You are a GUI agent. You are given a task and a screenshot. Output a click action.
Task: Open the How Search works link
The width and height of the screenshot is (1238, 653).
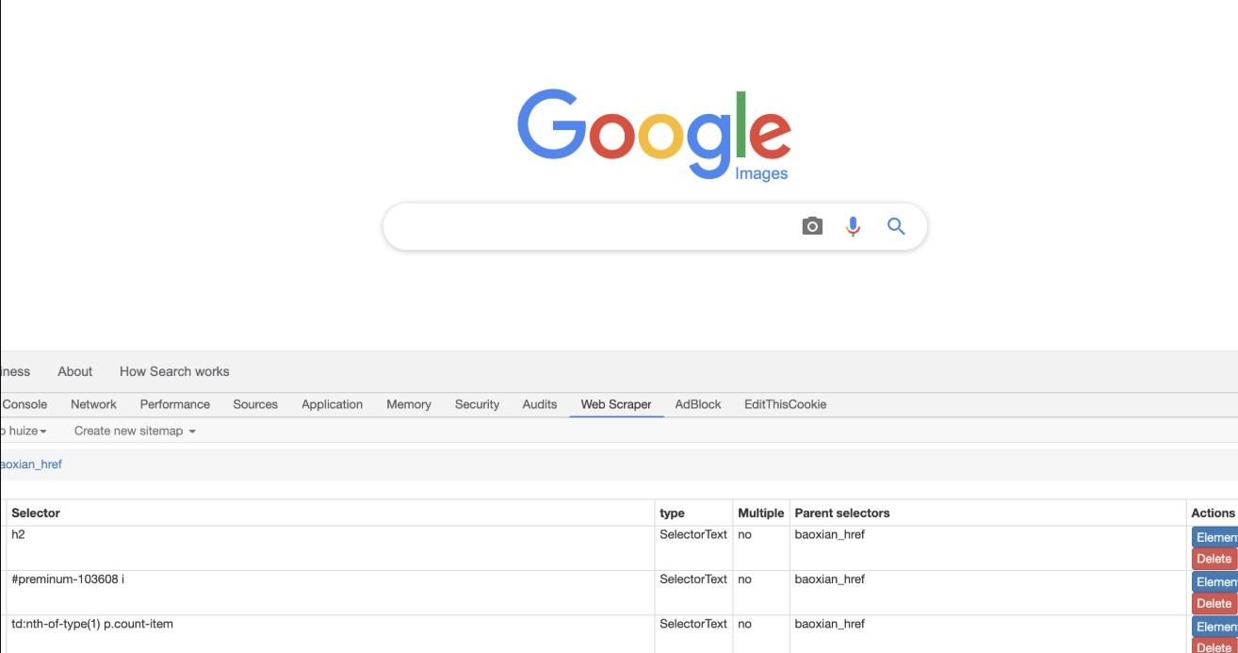pos(174,371)
